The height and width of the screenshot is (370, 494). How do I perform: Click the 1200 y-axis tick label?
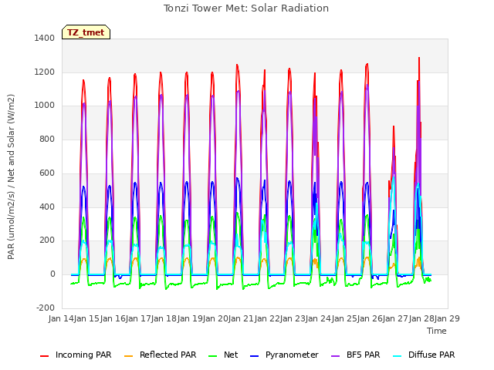(x=45, y=72)
